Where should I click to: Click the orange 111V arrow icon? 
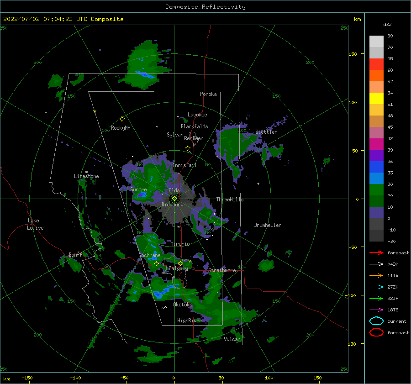(376, 275)
